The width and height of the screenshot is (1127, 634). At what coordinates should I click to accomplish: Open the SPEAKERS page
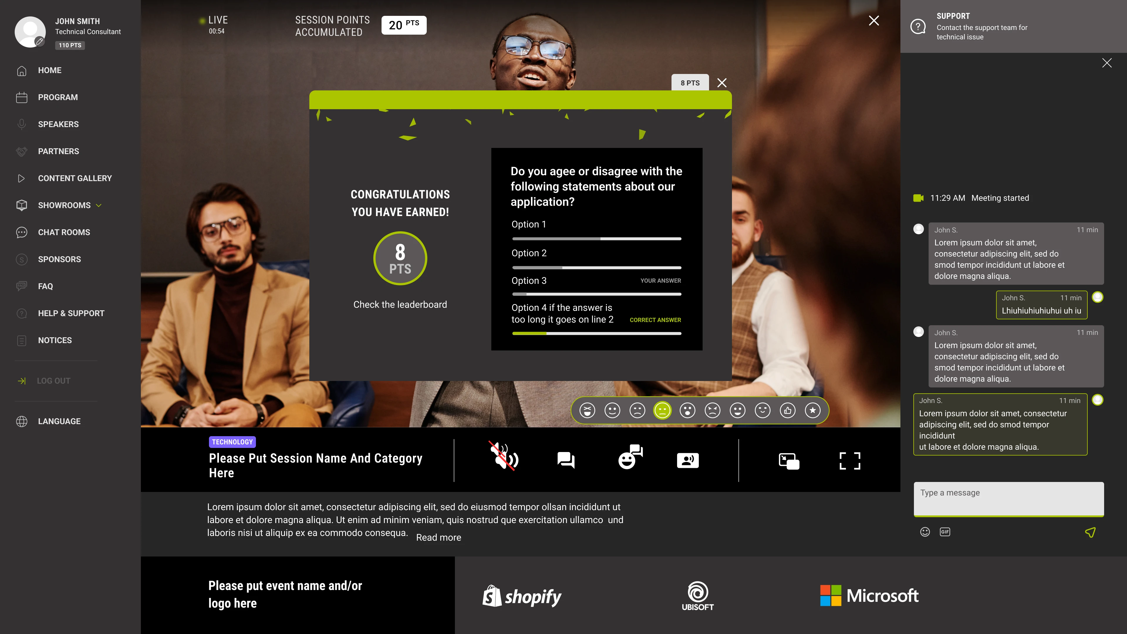pos(58,124)
